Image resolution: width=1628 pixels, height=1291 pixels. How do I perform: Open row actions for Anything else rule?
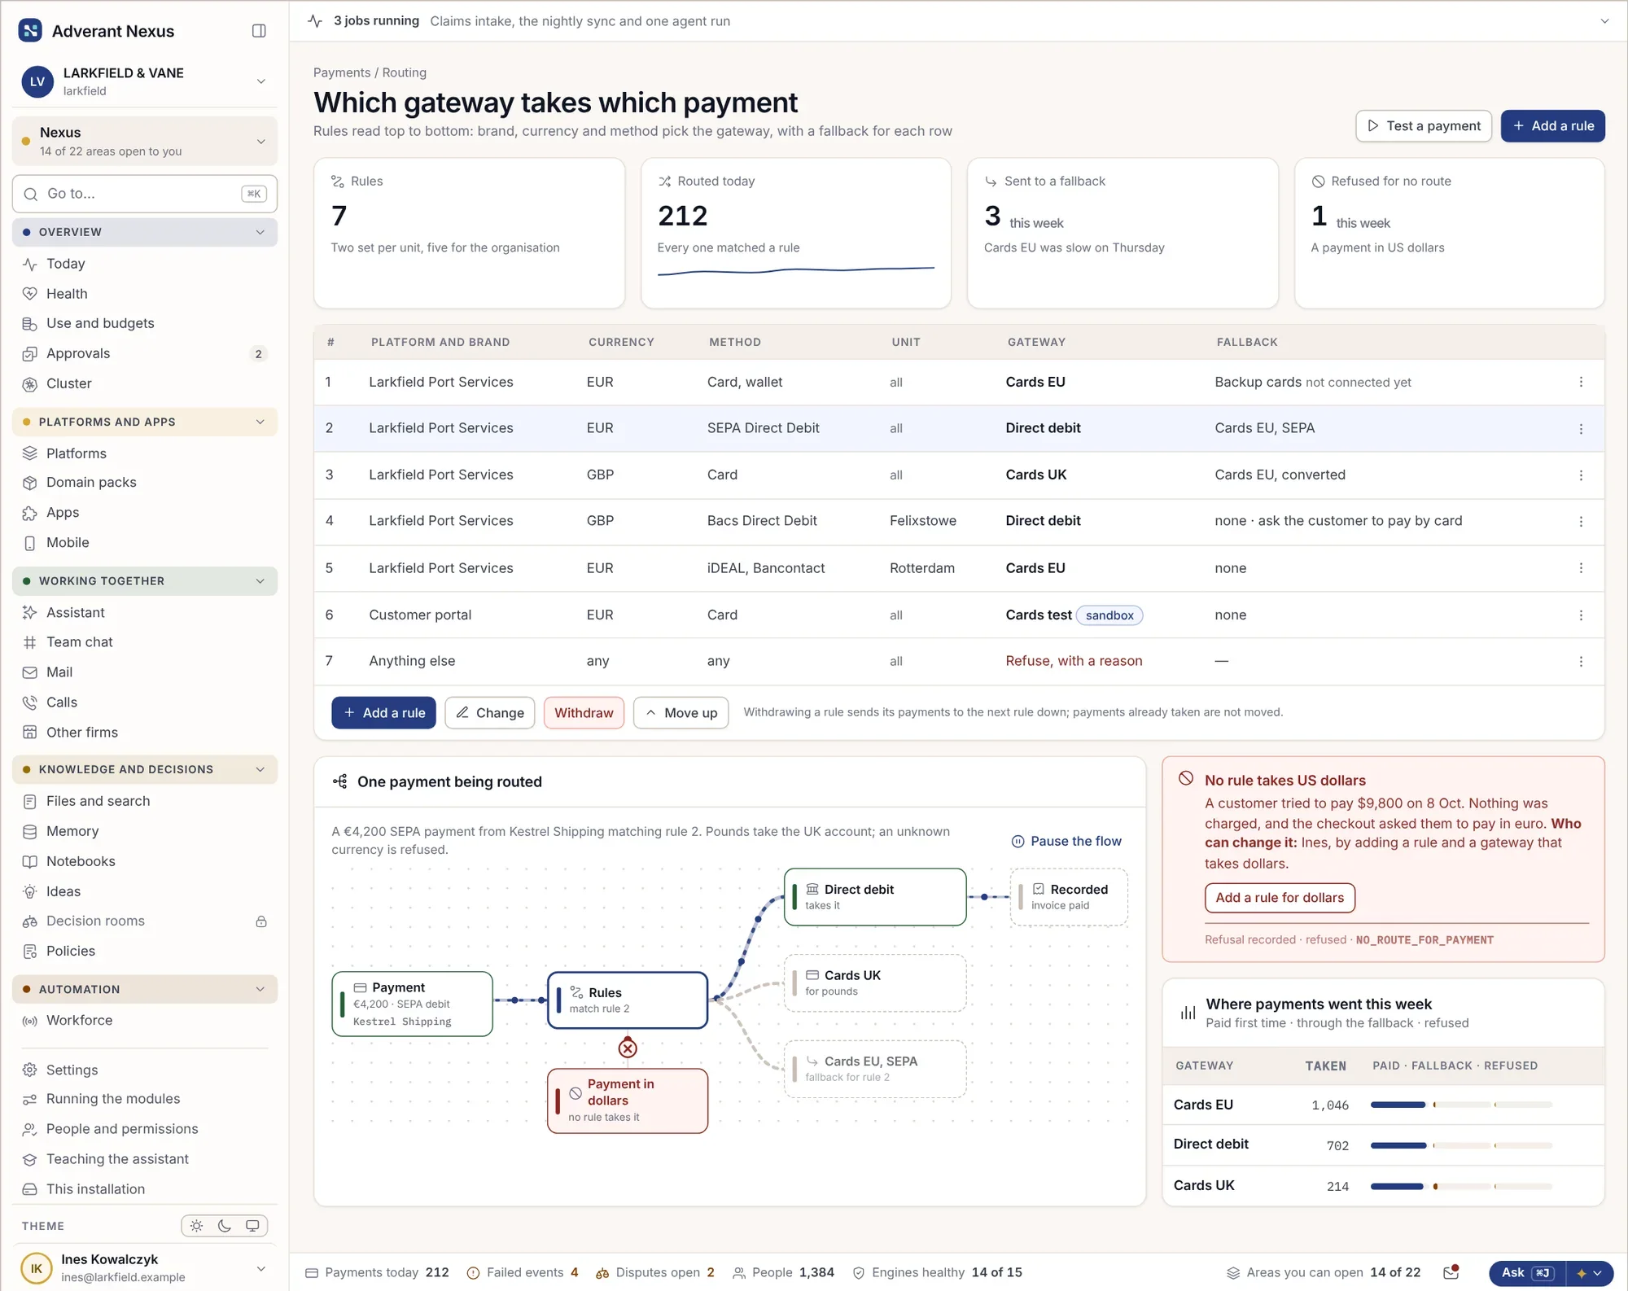[x=1581, y=662]
